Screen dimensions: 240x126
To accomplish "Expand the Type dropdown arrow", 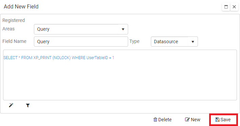I will (x=193, y=42).
